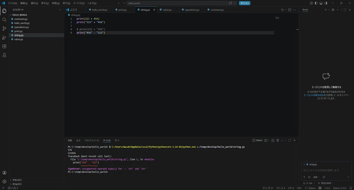
Task: Run the Python file with the play button
Action: pos(282,10)
